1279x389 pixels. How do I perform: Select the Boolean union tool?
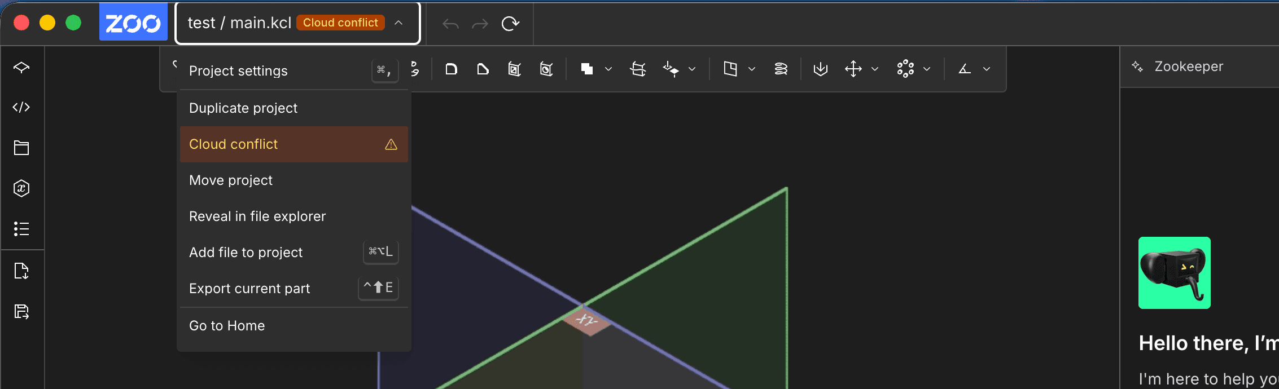click(587, 69)
